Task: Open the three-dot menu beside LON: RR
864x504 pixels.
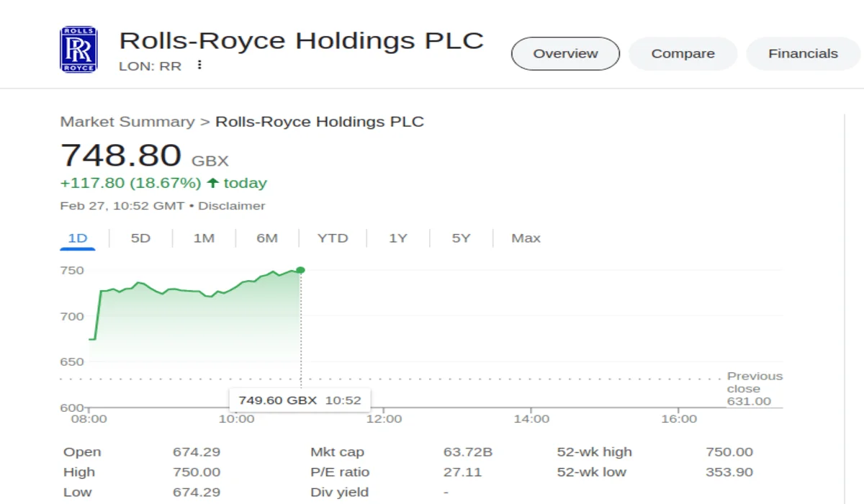Action: click(x=199, y=66)
